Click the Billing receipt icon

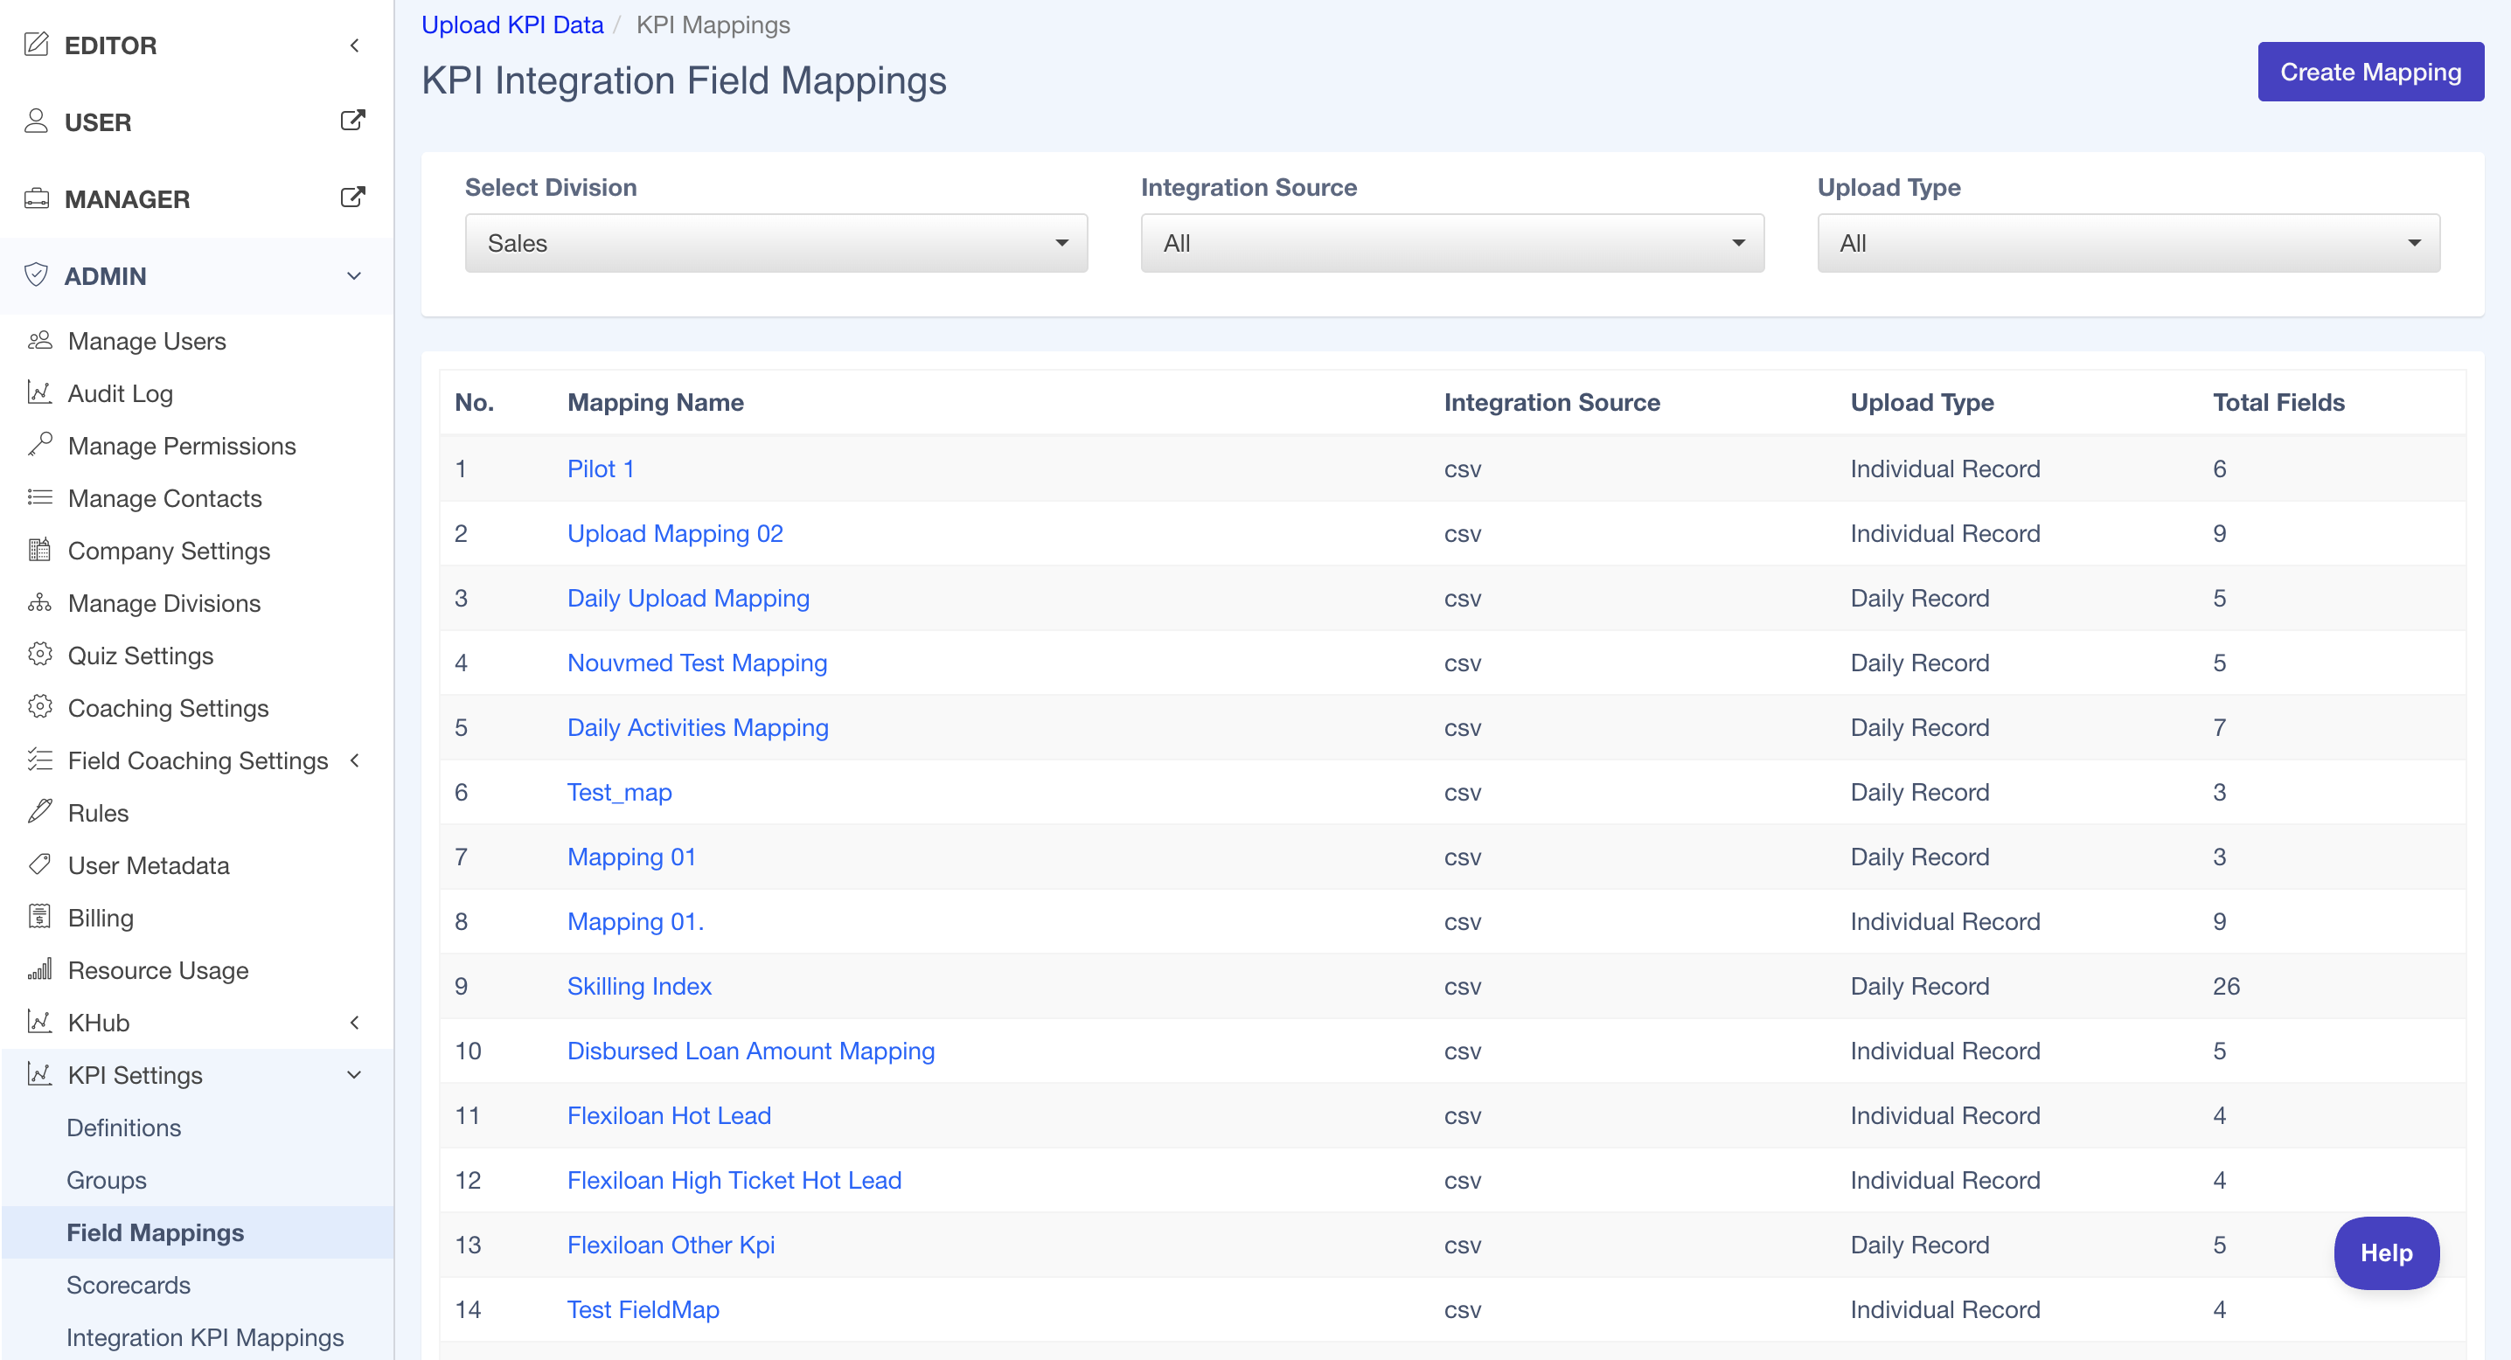[39, 918]
